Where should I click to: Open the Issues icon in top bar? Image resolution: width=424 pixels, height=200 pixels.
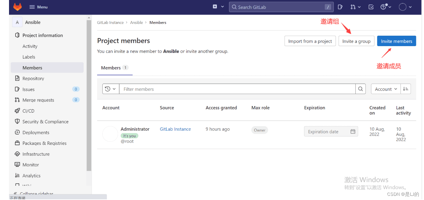tap(340, 7)
